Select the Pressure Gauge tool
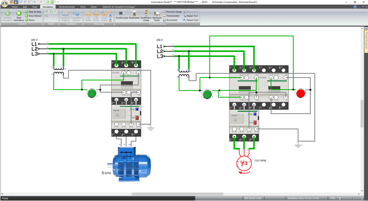The height and width of the screenshot is (201, 368). (x=172, y=12)
